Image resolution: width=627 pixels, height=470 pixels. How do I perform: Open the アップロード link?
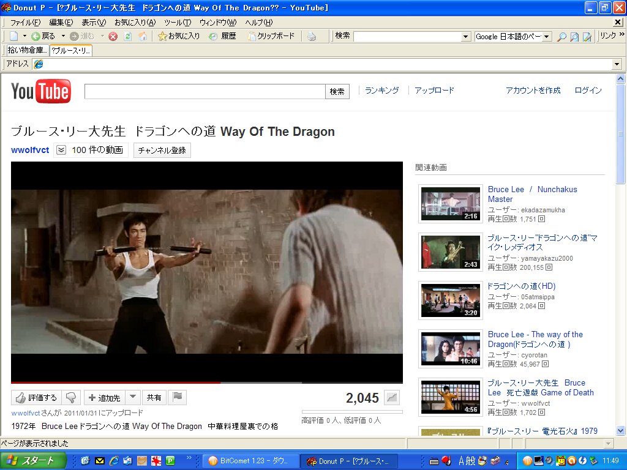[x=434, y=91]
